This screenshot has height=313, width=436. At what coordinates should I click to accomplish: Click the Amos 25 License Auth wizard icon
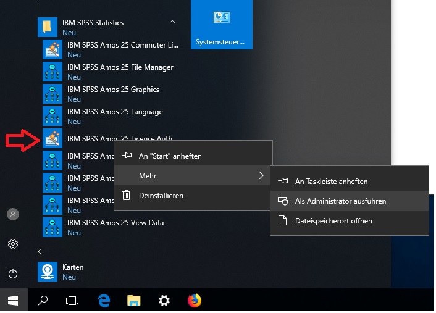coord(52,138)
